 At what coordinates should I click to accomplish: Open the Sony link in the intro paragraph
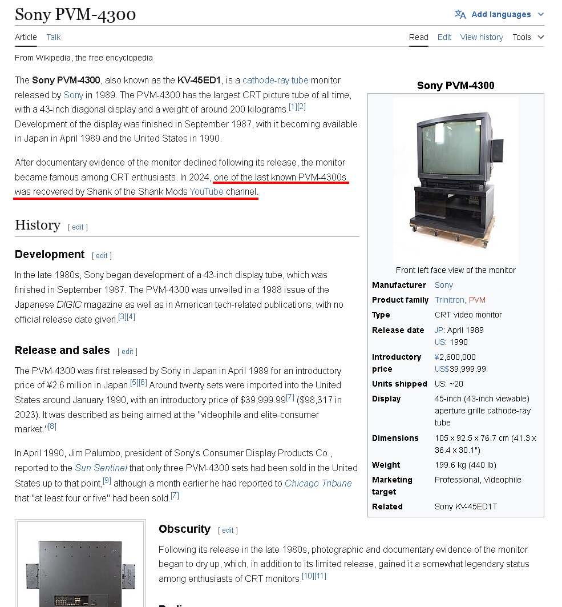(x=73, y=95)
